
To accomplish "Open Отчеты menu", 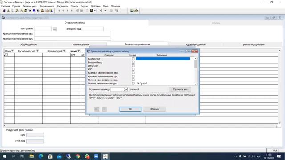I will 74,6.
